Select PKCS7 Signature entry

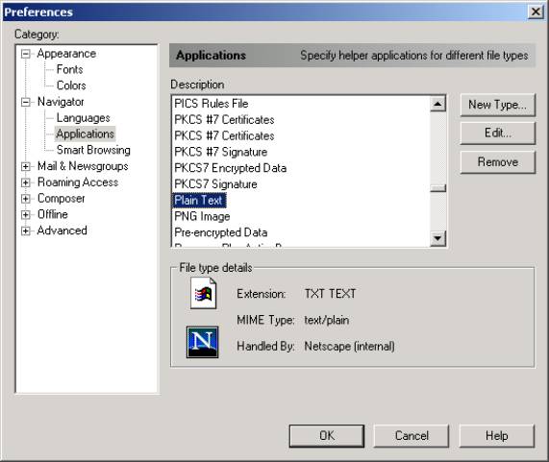[x=215, y=184]
